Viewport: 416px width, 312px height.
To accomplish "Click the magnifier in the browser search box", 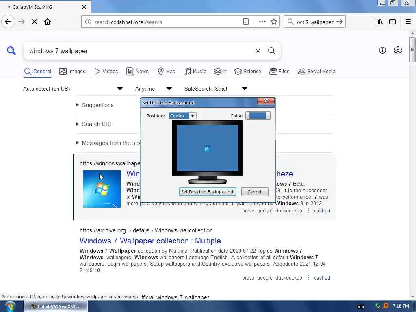I will (291, 22).
